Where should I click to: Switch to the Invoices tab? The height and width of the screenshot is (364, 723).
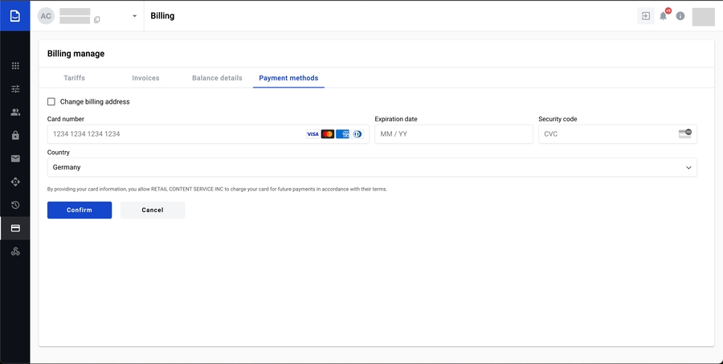click(x=145, y=78)
